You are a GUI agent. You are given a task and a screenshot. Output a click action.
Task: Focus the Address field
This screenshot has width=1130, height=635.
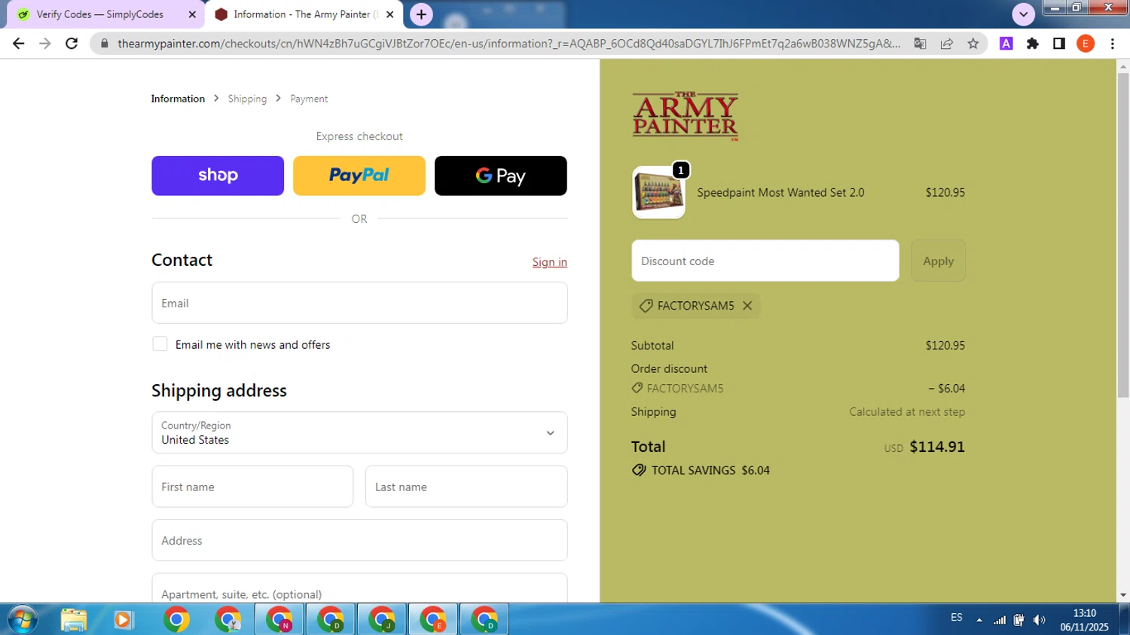pos(359,540)
